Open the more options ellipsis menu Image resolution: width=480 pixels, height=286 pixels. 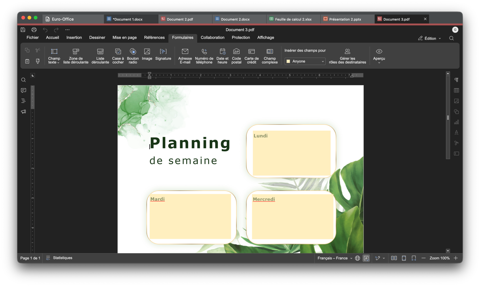[x=67, y=30]
